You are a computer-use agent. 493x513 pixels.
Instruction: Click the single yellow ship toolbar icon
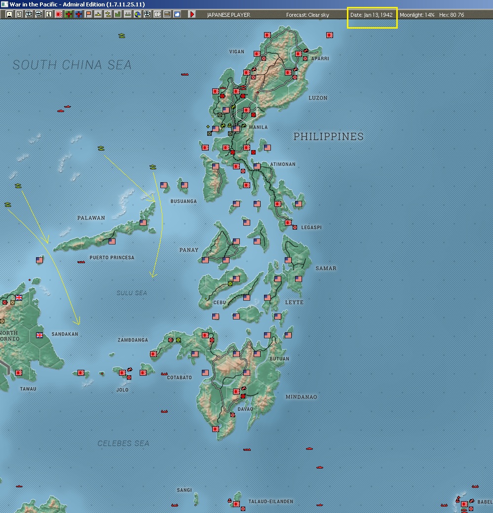click(98, 14)
